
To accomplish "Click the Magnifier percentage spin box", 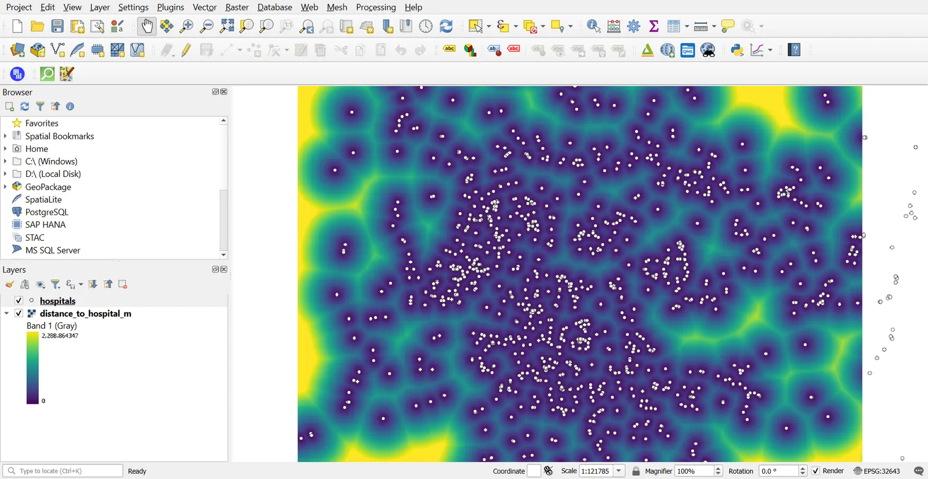I will coord(698,471).
